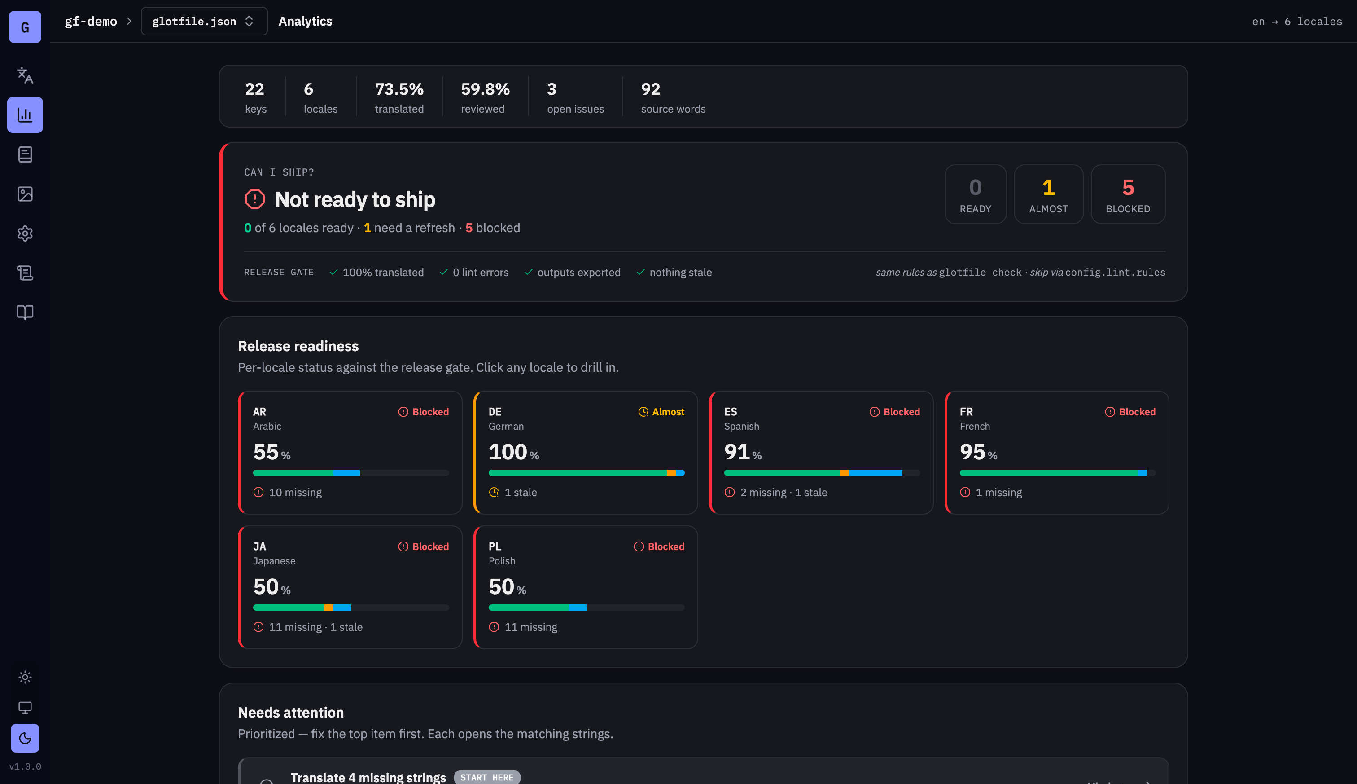Open Translate 4 missing strings item
This screenshot has height=784, width=1357.
coord(704,771)
